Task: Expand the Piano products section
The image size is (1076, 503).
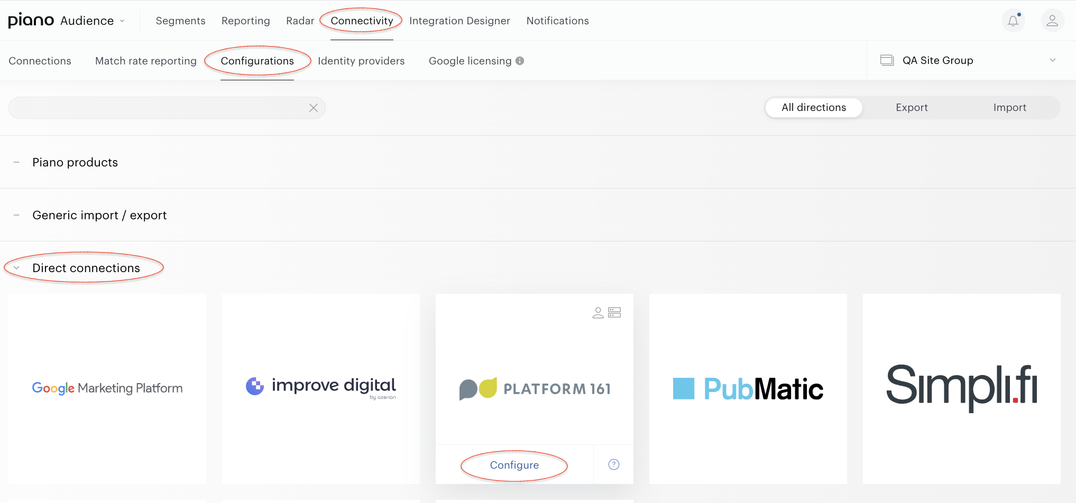Action: [75, 162]
